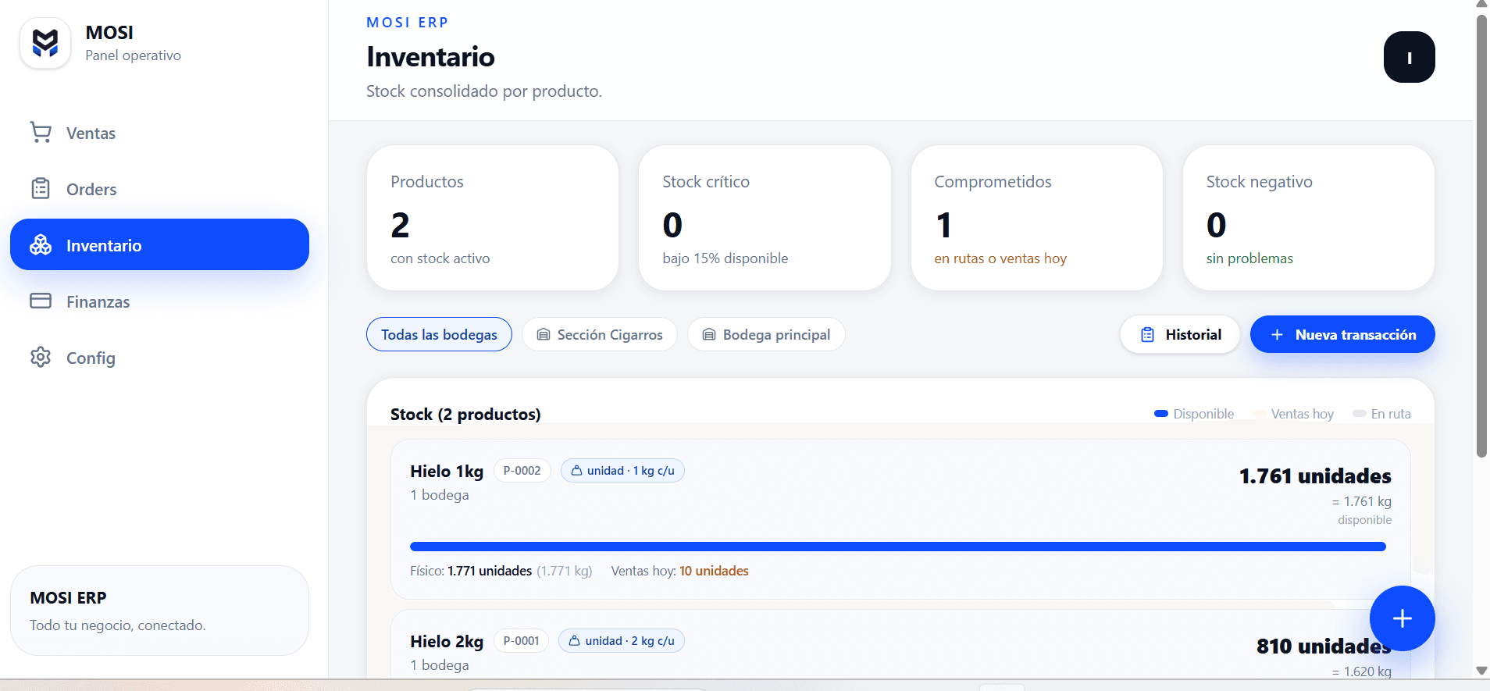Image resolution: width=1490 pixels, height=691 pixels.
Task: Click the warehouse icon in Sección Cigarros
Action: point(544,335)
